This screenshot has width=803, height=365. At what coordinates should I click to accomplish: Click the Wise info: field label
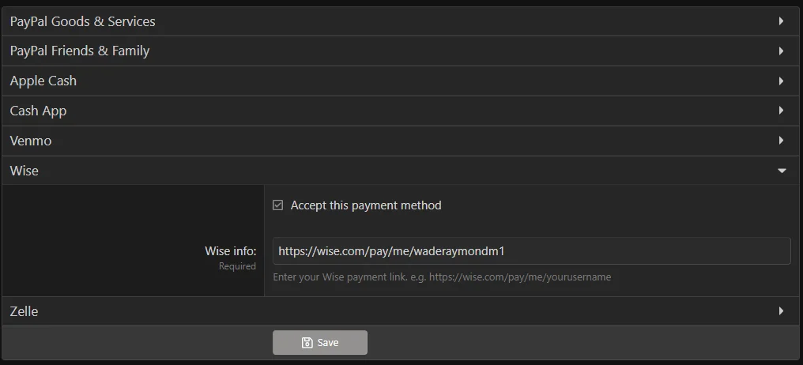click(231, 251)
